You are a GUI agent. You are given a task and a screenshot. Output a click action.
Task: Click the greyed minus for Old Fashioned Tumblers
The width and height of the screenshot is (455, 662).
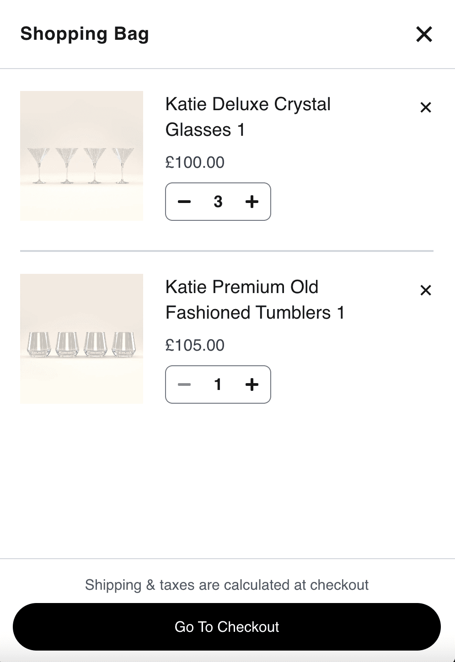[x=184, y=384]
